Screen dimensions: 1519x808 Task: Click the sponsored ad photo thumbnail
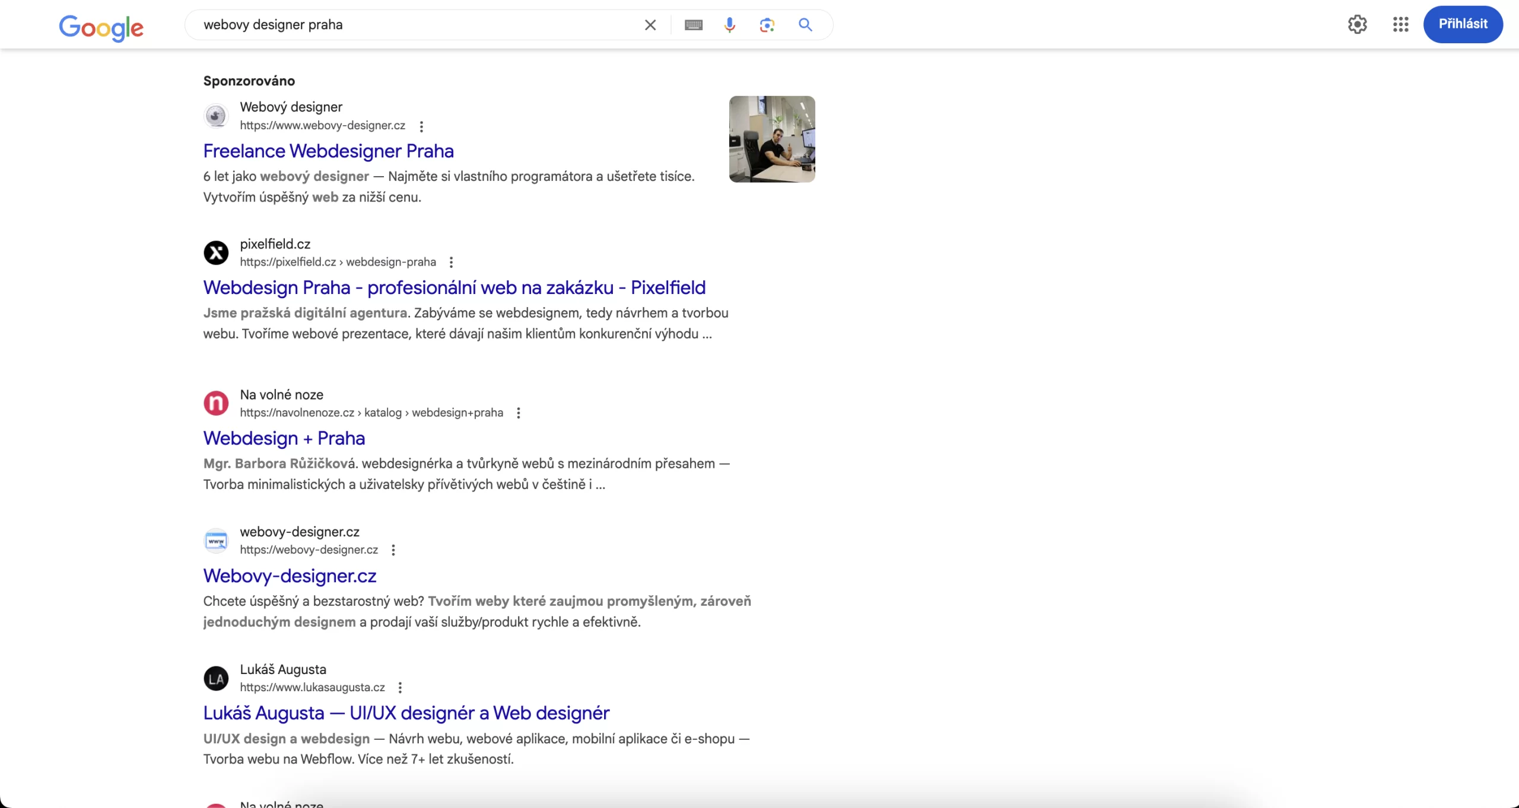pyautogui.click(x=771, y=139)
